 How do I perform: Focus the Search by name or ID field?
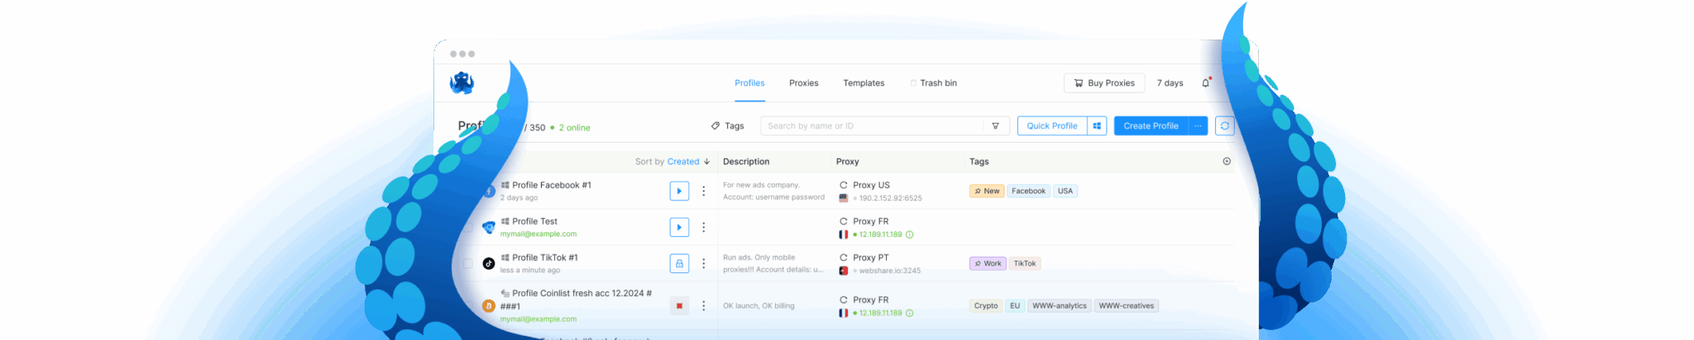871,126
